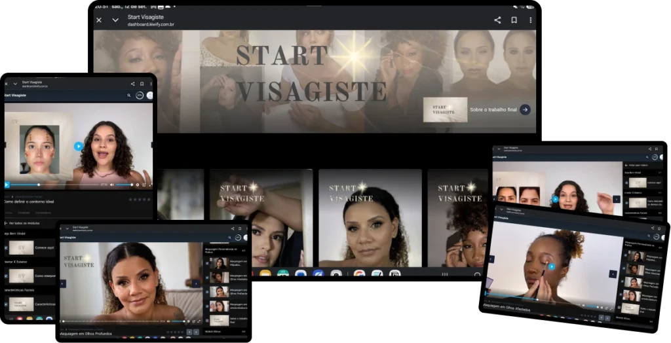Close the browser tab on main tablet
671x343 pixels.
click(99, 20)
